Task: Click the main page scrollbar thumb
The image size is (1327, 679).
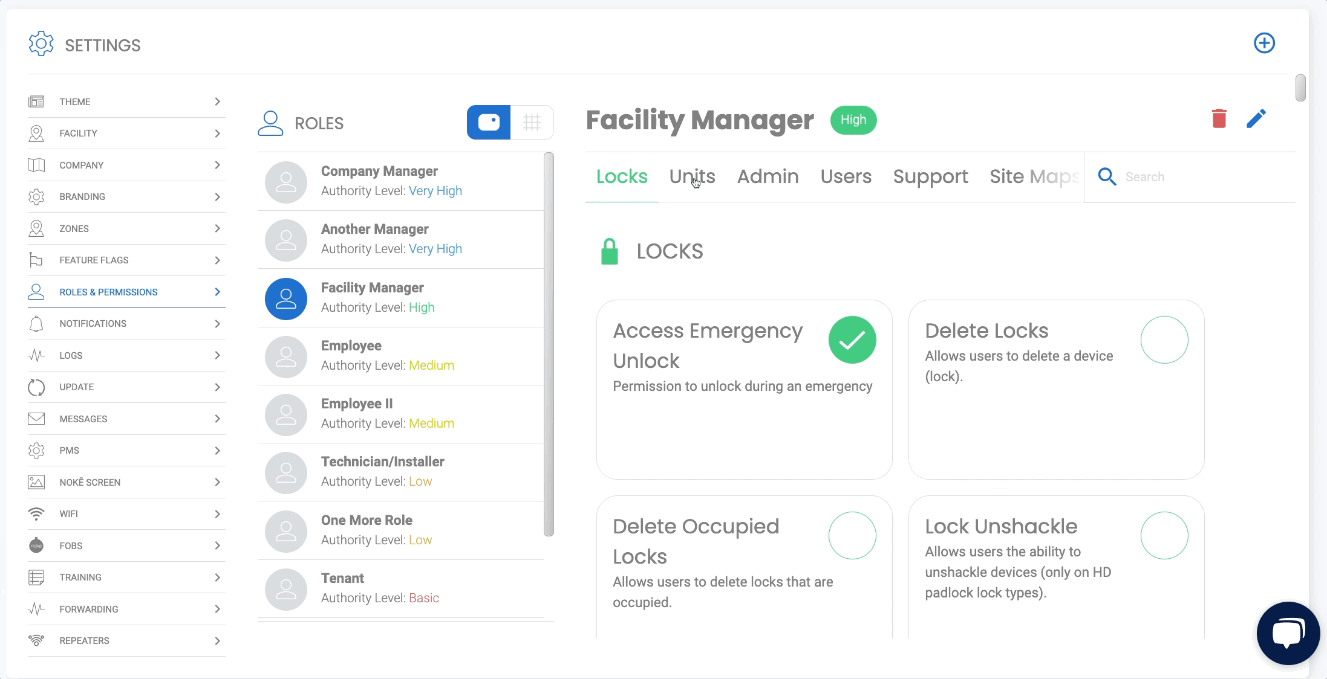Action: point(1300,88)
